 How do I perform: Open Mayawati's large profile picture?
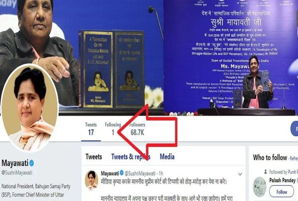pyautogui.click(x=30, y=108)
